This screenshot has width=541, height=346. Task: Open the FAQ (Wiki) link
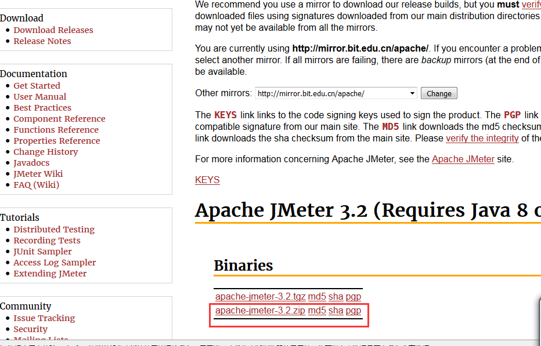(36, 185)
